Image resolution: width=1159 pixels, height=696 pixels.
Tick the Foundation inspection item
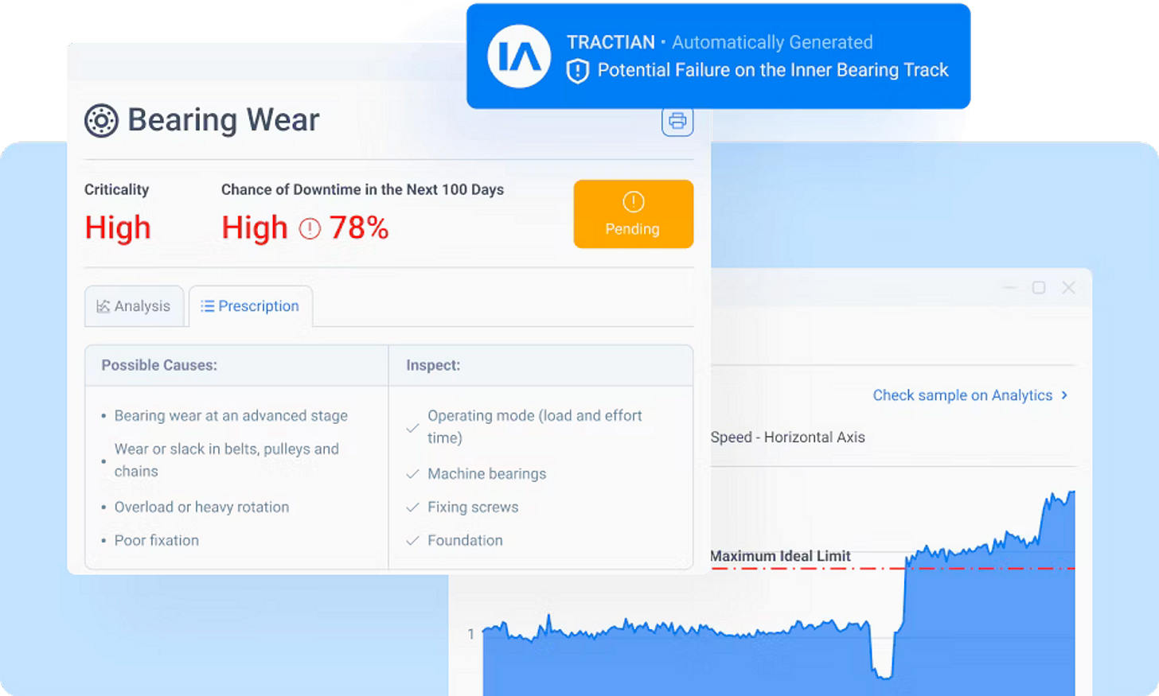[412, 541]
